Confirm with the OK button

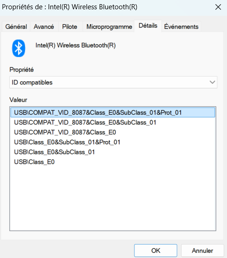(156, 251)
